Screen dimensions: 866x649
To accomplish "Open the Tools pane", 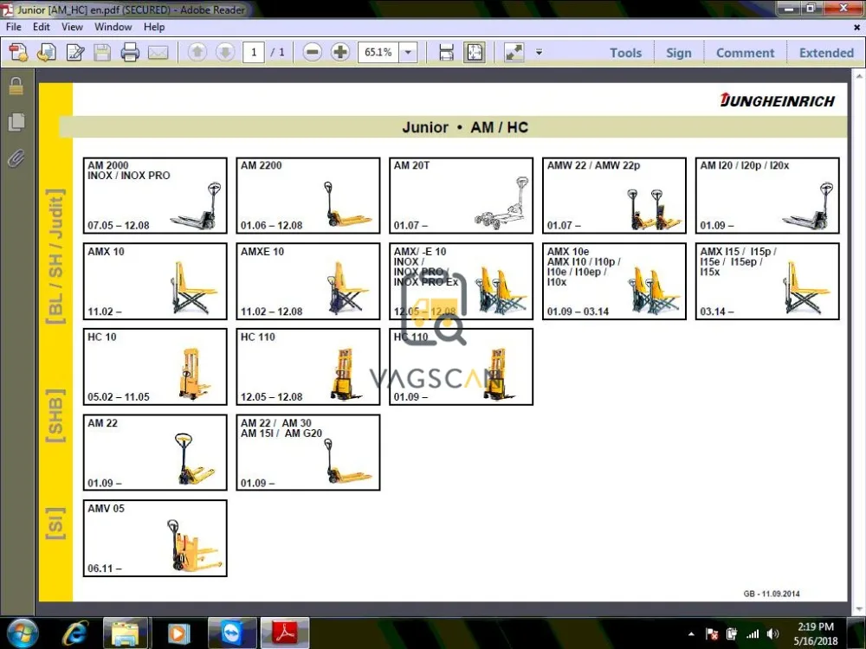I will point(626,53).
